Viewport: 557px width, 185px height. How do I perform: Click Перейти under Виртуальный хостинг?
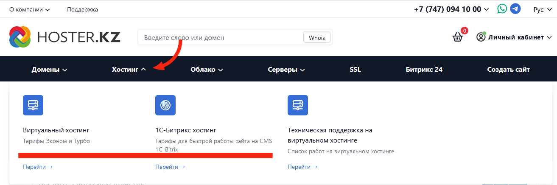coord(38,167)
